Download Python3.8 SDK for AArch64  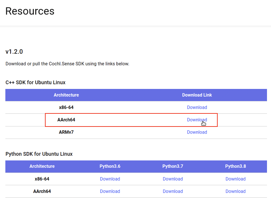coord(235,191)
